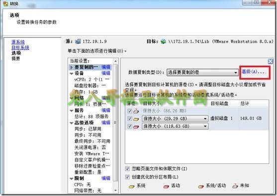Image resolution: width=277 pixels, height=196 pixels.
Task: Click the active volume icon in 119.63 GB row
Action: tap(136, 127)
